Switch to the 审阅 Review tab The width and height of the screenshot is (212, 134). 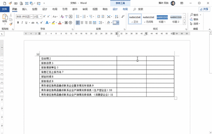85,9
